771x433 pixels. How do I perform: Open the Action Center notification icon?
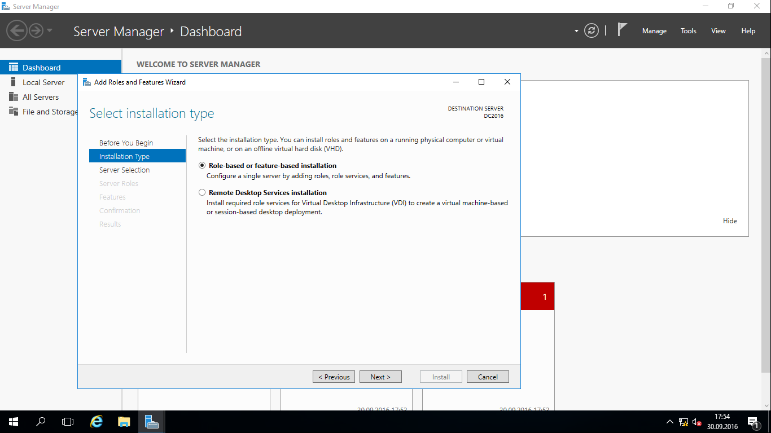754,422
